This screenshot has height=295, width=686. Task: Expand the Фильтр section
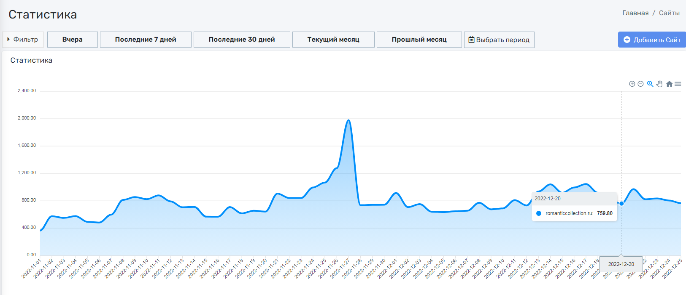[23, 39]
